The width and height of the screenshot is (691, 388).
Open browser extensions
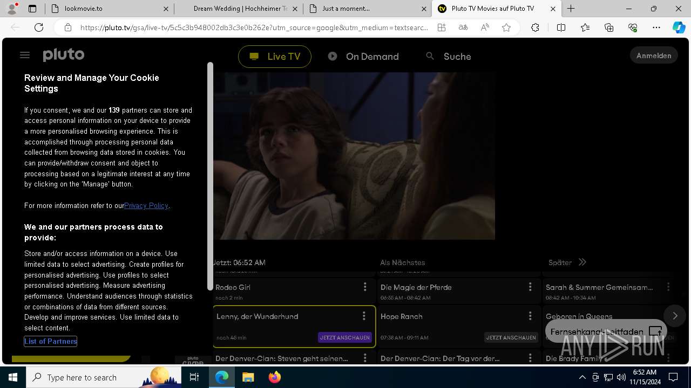pos(535,27)
